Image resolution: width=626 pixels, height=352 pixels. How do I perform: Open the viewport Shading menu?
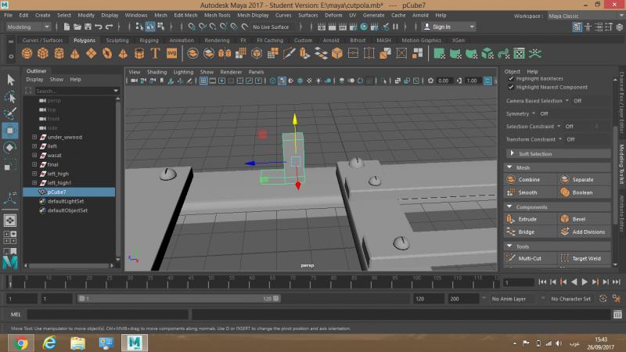tap(156, 72)
